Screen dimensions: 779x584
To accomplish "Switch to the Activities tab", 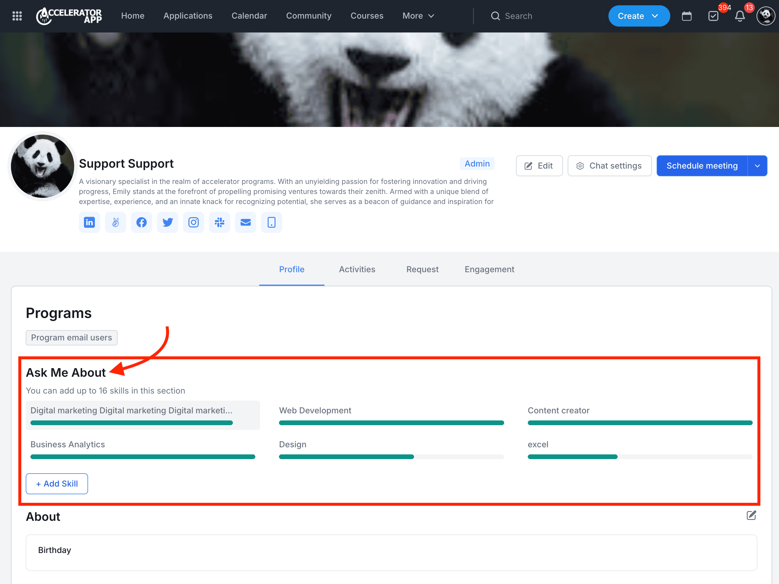I will click(x=357, y=270).
